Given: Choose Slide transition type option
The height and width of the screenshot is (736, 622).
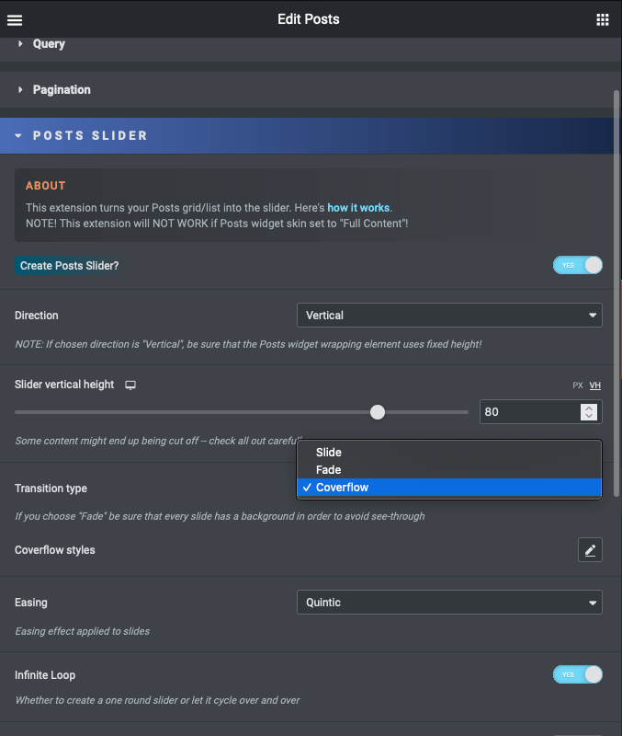Looking at the screenshot, I should pyautogui.click(x=329, y=453).
